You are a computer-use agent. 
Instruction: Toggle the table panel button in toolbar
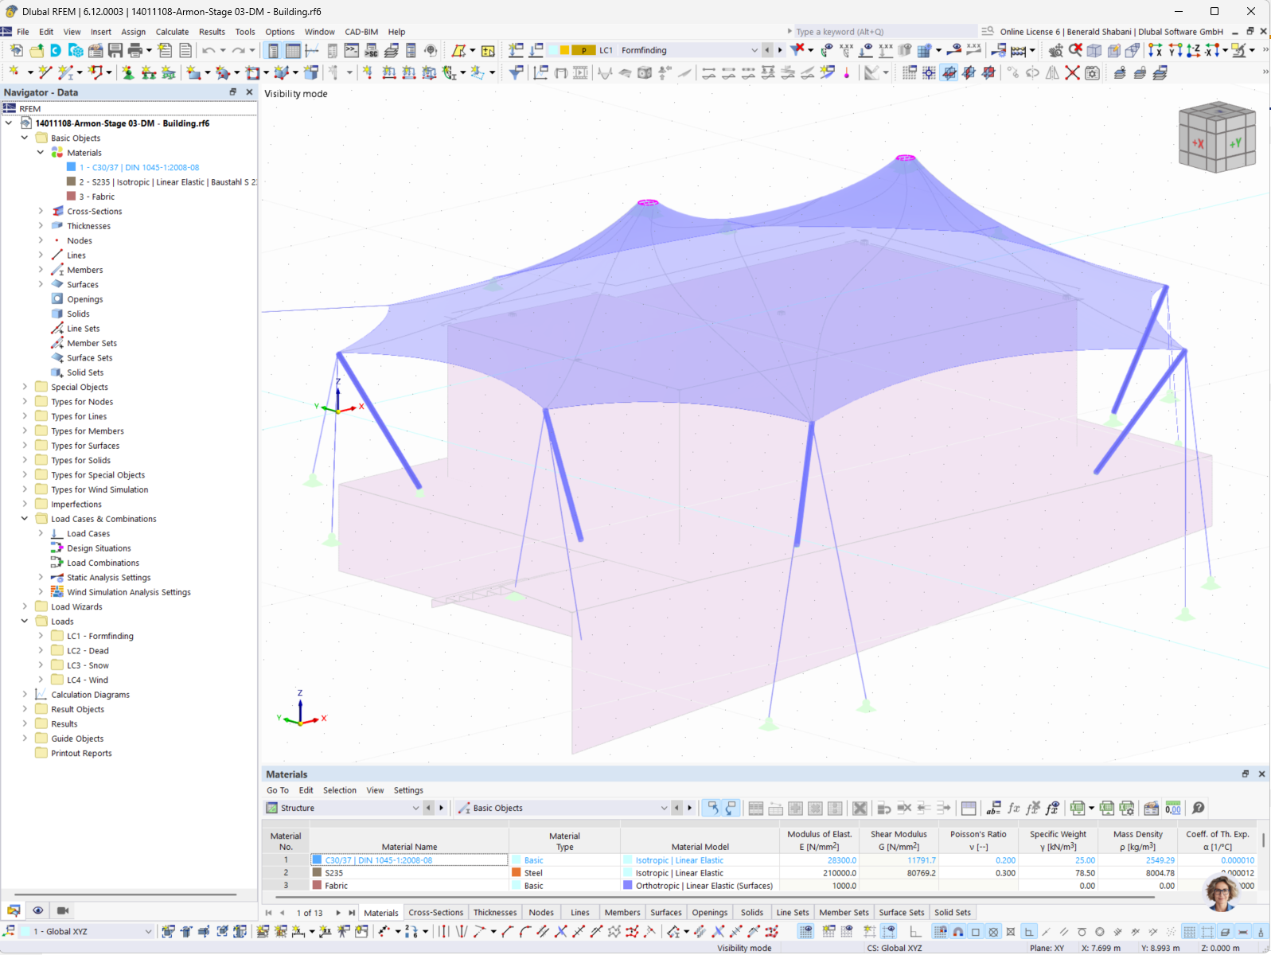click(x=293, y=50)
